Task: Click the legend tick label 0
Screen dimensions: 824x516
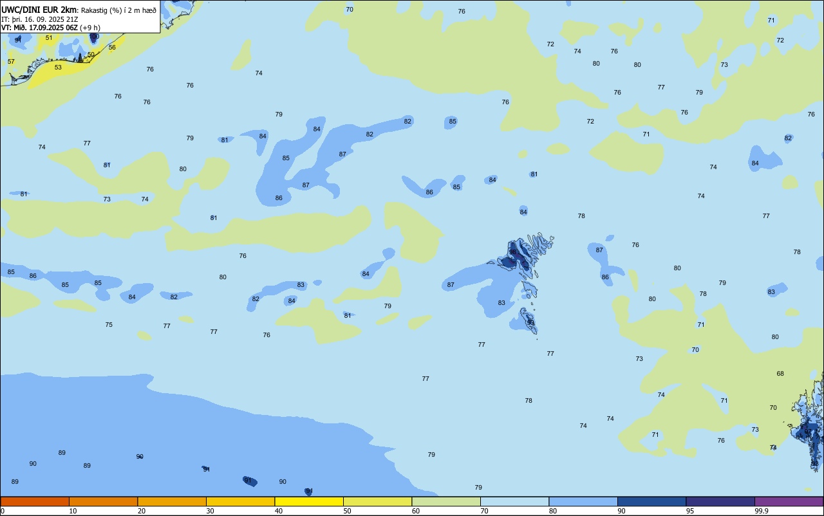Action: [x=3, y=511]
